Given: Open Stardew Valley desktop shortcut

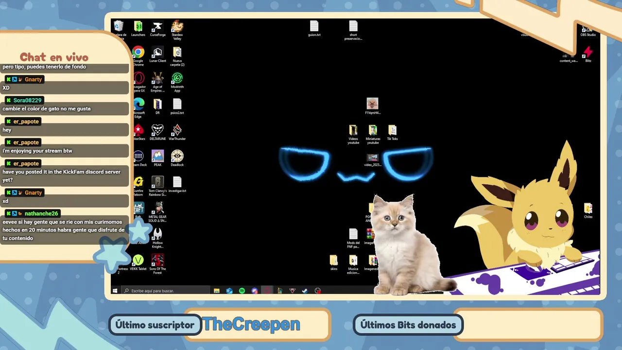Looking at the screenshot, I should coord(177,30).
